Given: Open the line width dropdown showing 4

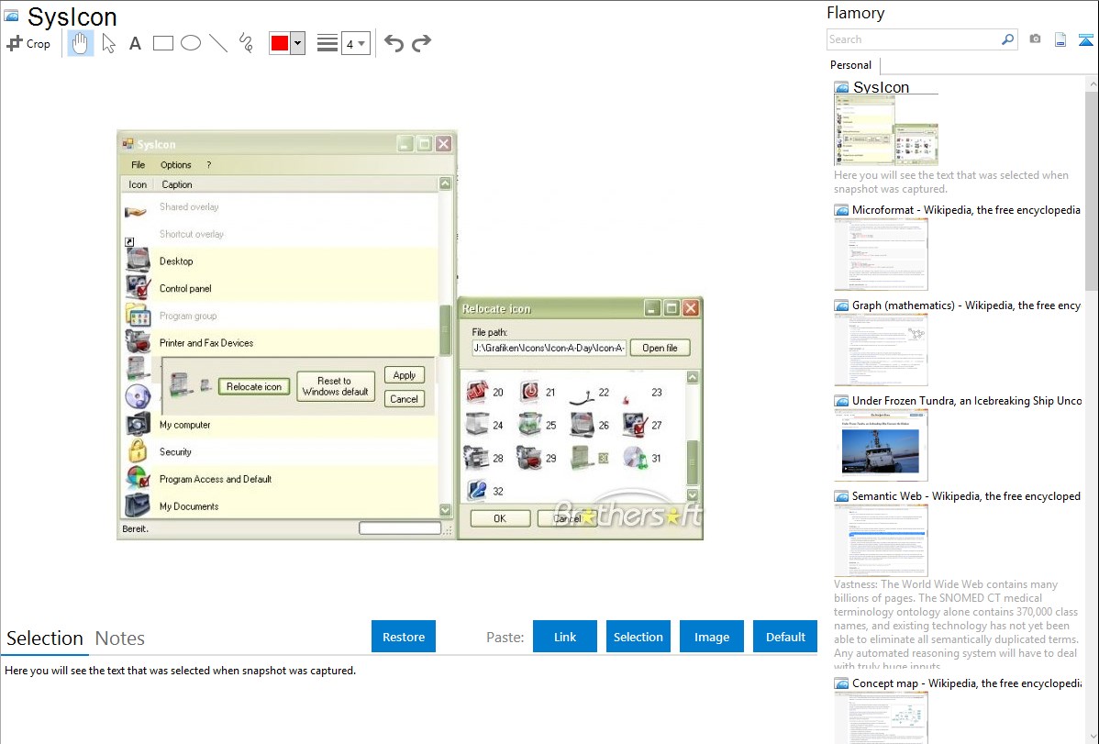Looking at the screenshot, I should point(355,43).
